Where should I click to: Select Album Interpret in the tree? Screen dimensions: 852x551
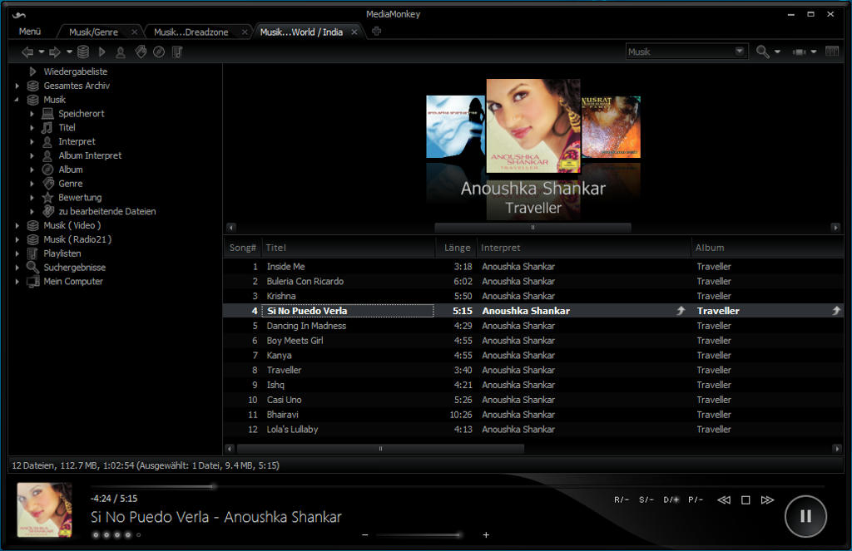coord(90,155)
